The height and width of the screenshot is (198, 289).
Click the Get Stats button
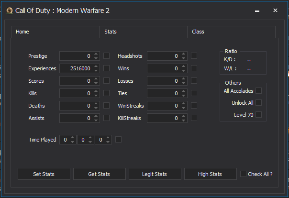point(100,174)
